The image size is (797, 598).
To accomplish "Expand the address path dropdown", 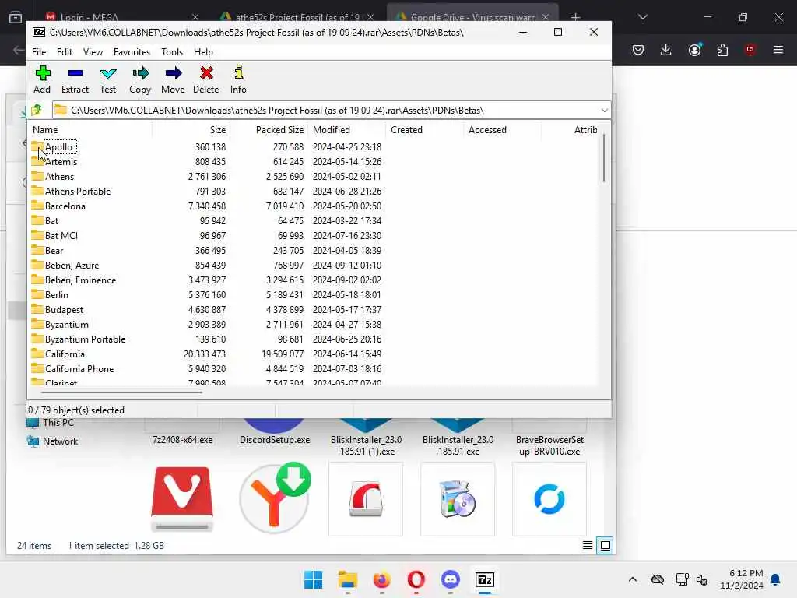I will click(x=604, y=111).
